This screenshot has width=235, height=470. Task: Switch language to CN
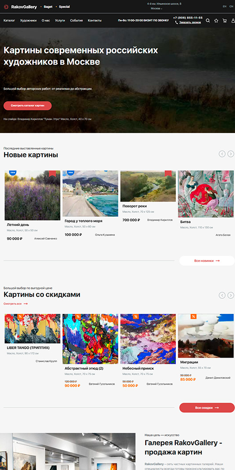231,6
